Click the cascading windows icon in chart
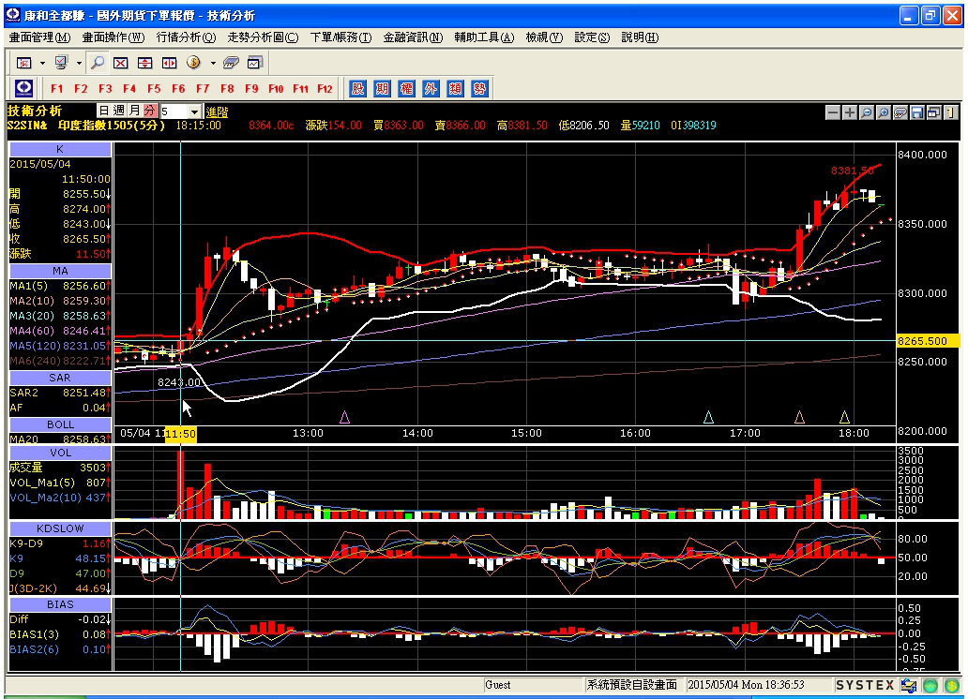The width and height of the screenshot is (968, 699). pyautogui.click(x=934, y=112)
